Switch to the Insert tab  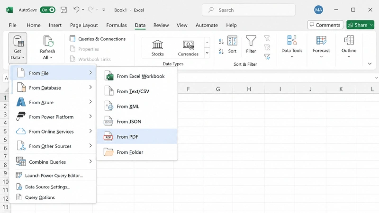55,25
